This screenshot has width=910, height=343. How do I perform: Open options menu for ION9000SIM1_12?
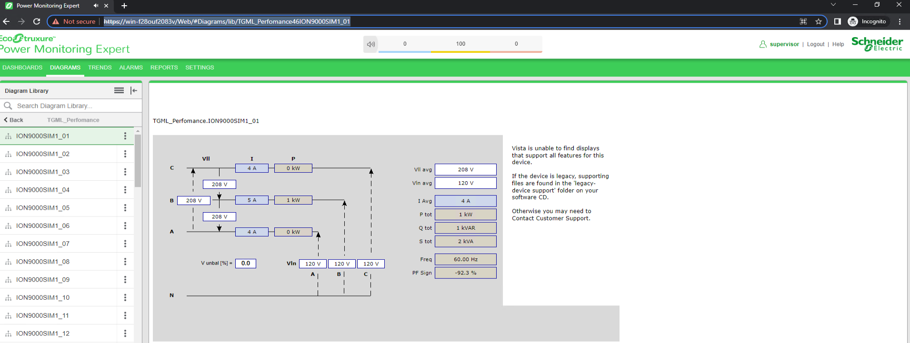[x=125, y=333]
